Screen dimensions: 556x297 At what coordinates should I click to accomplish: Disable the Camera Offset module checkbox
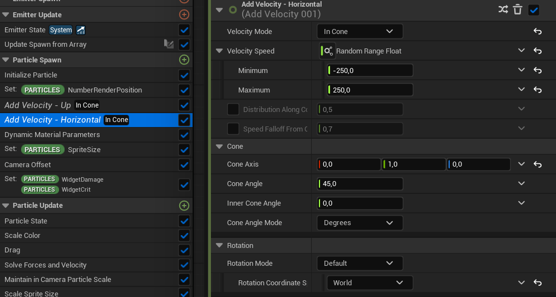(184, 164)
